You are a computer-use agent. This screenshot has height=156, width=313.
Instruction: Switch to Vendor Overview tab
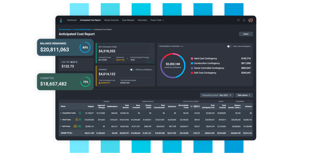tap(111, 20)
